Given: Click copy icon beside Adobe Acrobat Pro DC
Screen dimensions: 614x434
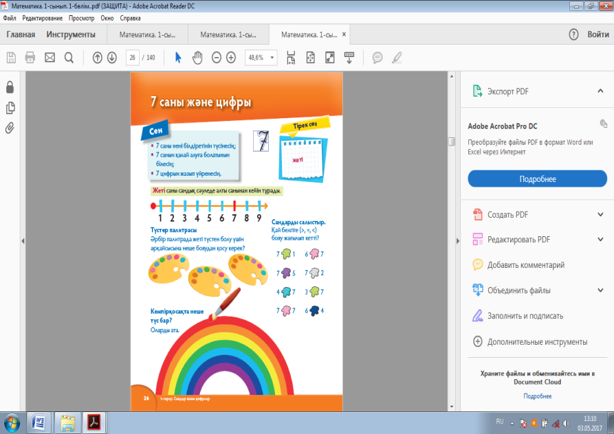Looking at the screenshot, I should [x=604, y=124].
